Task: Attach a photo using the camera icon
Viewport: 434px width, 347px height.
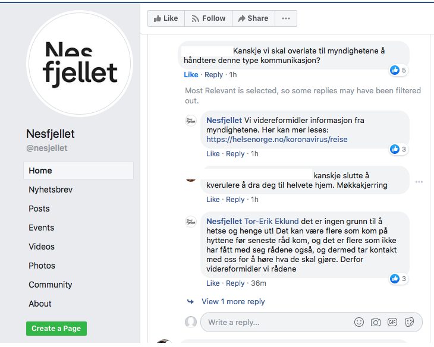Action: point(376,322)
